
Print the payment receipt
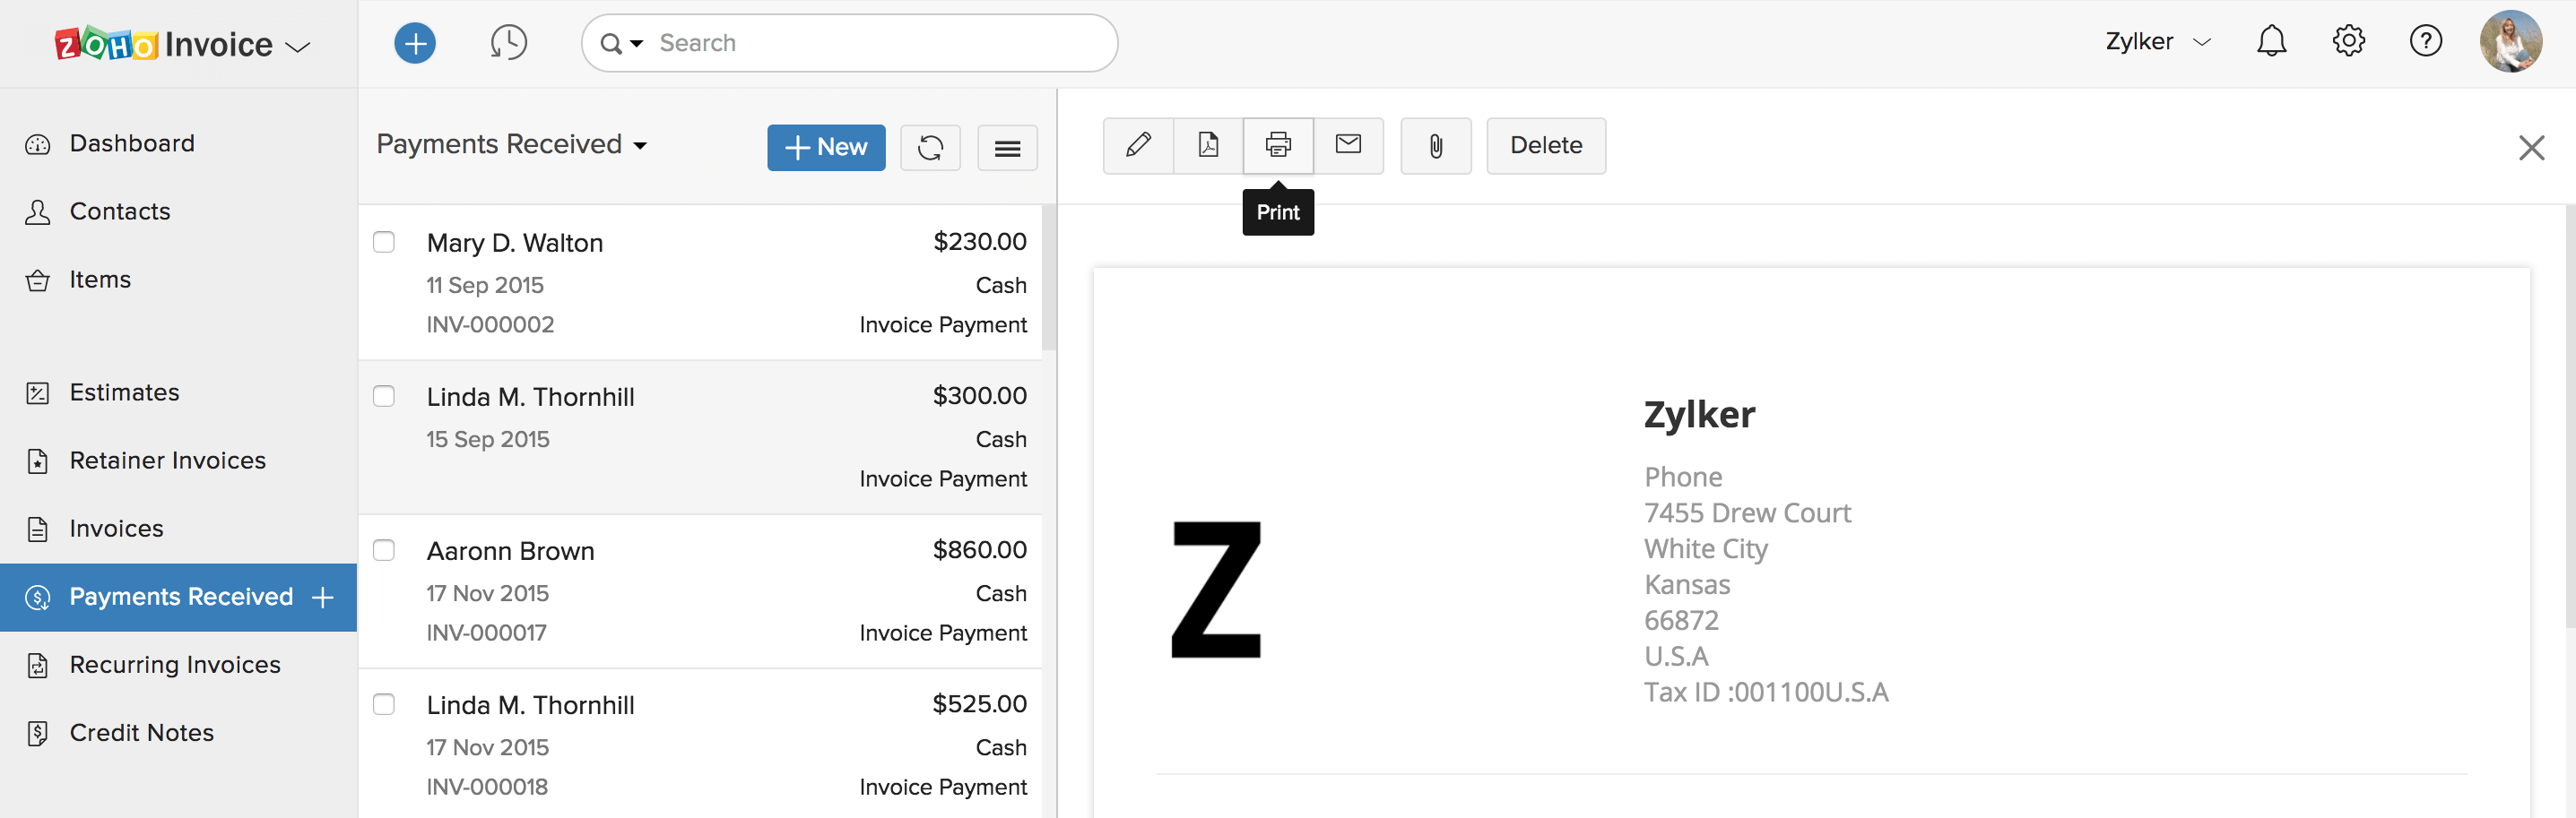click(1278, 146)
